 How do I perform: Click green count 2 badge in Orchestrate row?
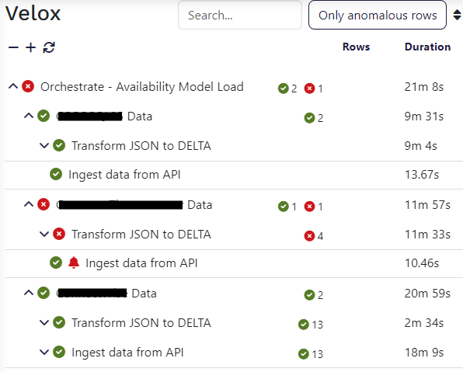tap(287, 89)
